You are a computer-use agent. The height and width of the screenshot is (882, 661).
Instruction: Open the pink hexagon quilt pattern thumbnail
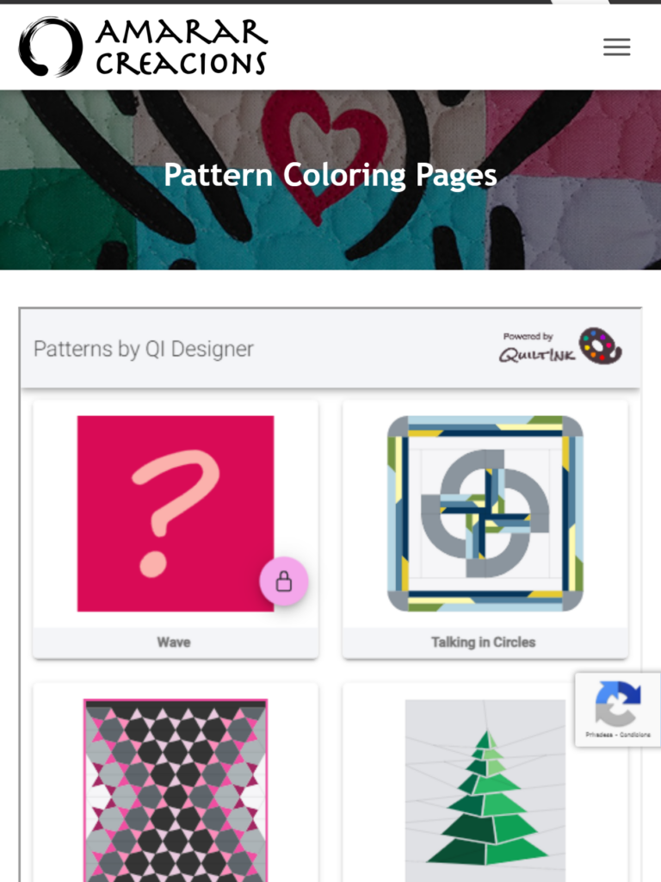[176, 791]
